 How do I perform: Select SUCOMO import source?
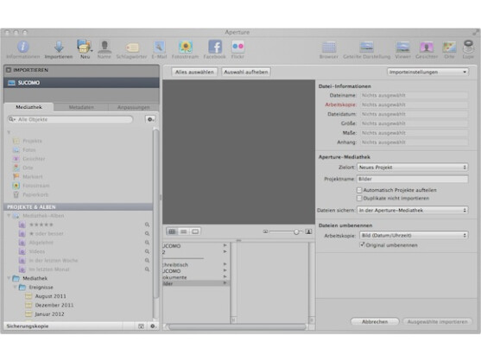tap(81, 83)
